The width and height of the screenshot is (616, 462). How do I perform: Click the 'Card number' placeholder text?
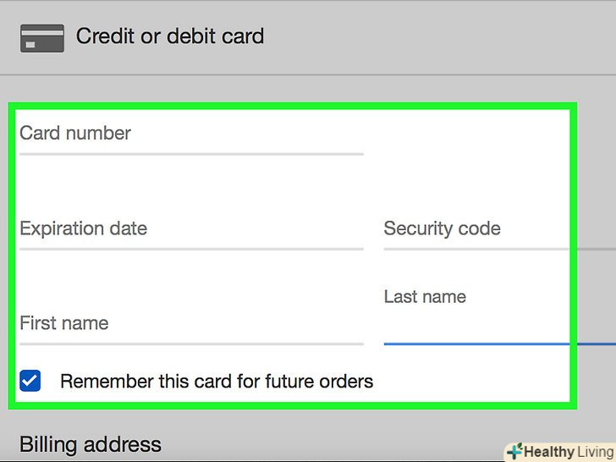point(75,133)
